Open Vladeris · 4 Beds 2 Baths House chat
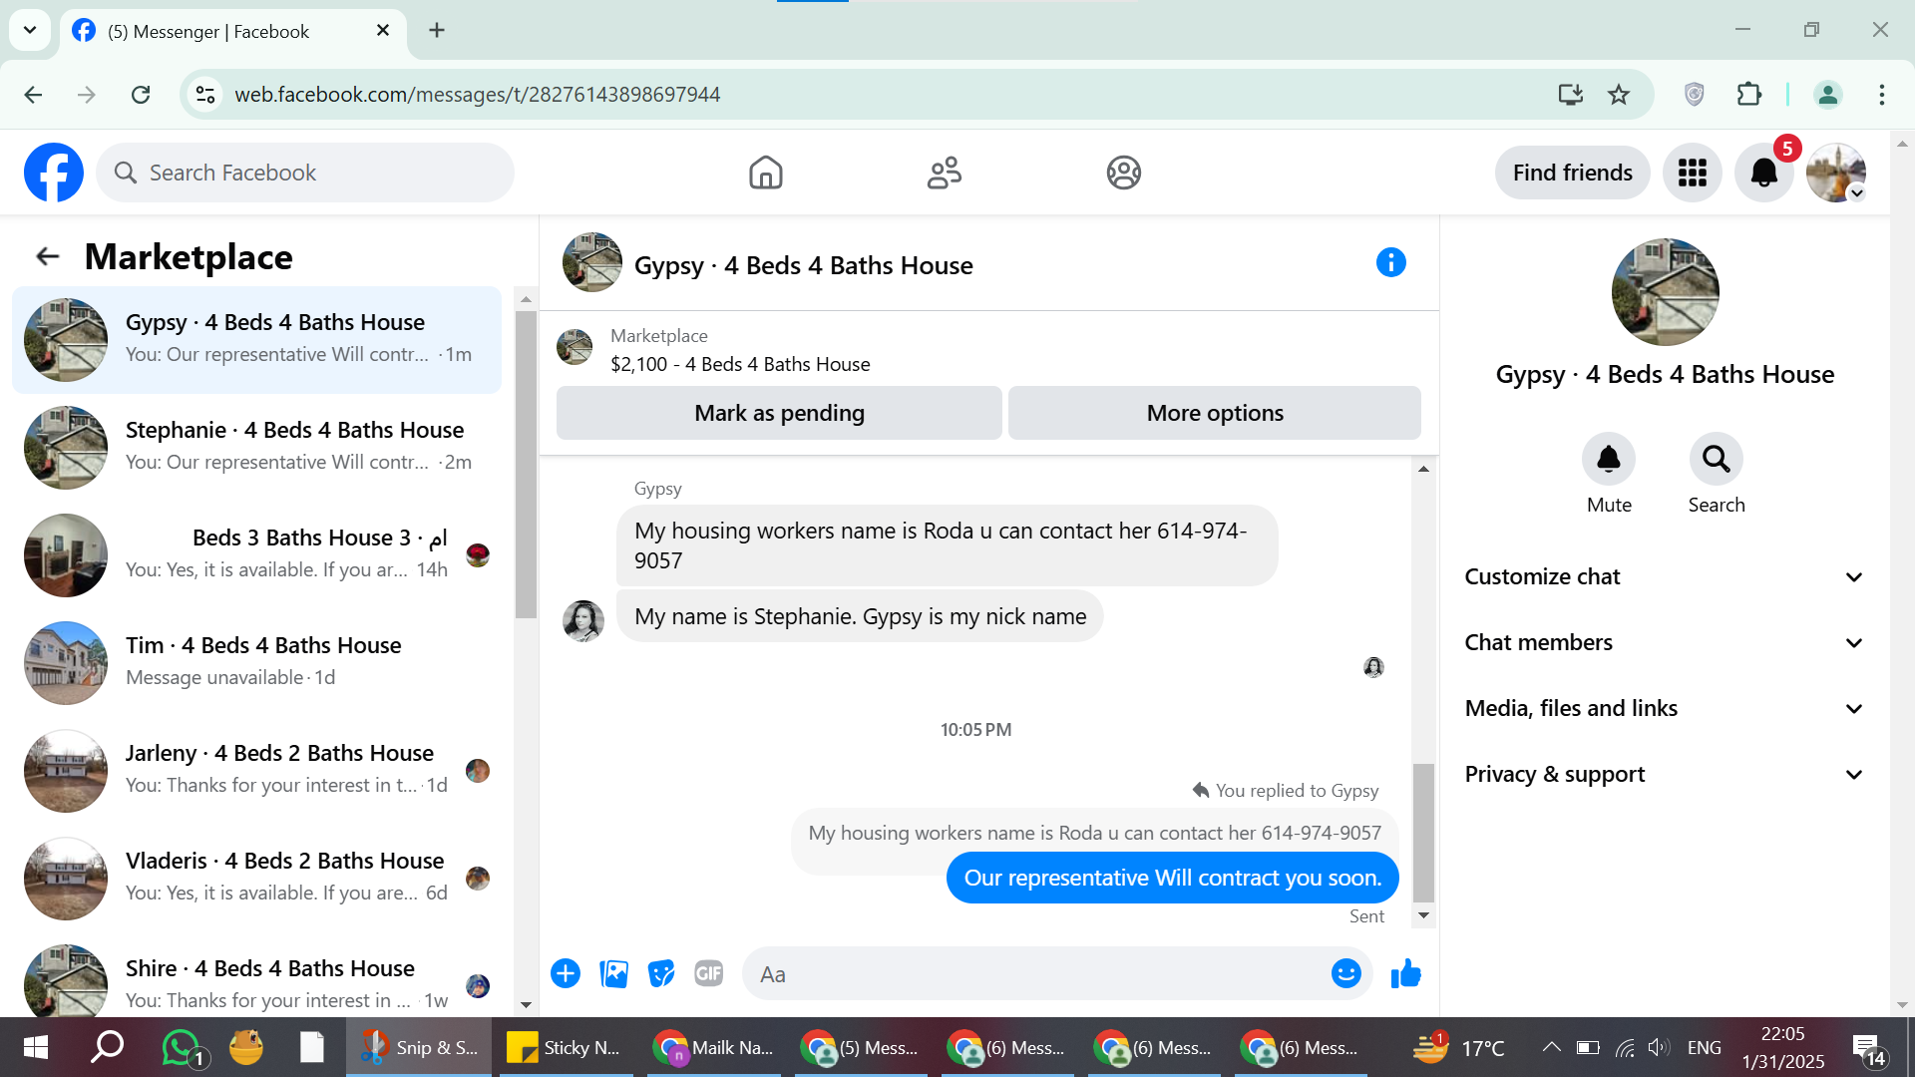 pos(257,878)
